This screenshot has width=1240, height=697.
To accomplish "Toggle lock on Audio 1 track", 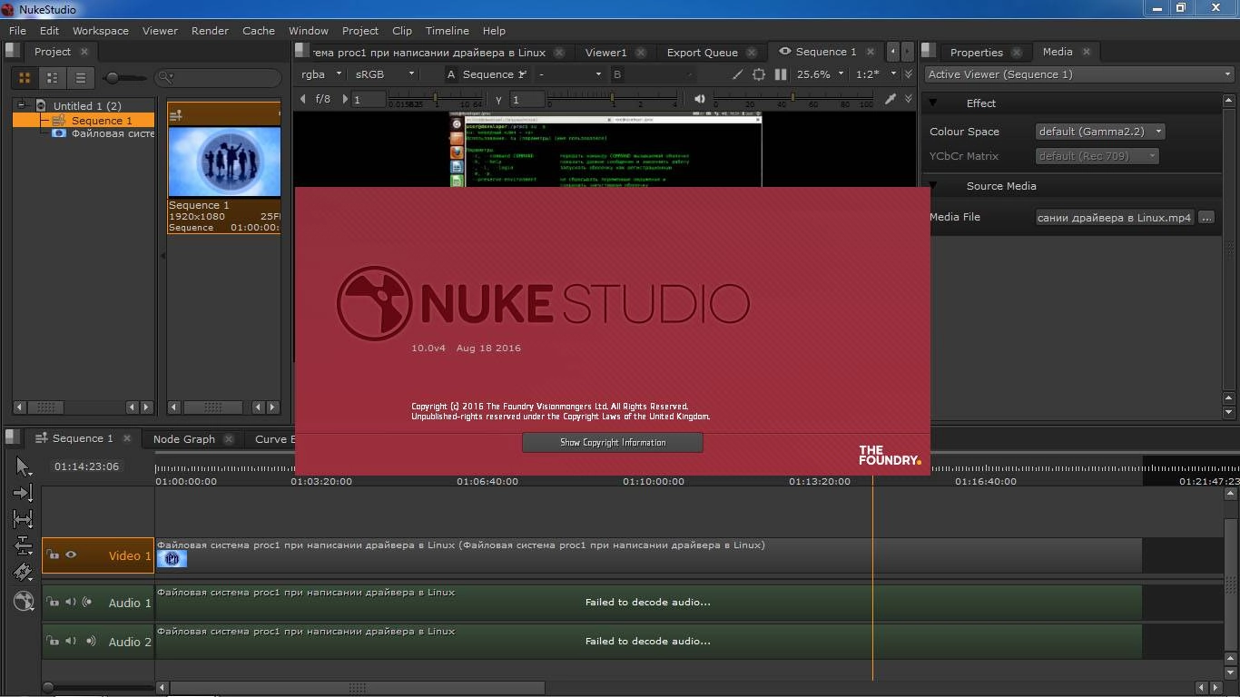I will tap(54, 602).
